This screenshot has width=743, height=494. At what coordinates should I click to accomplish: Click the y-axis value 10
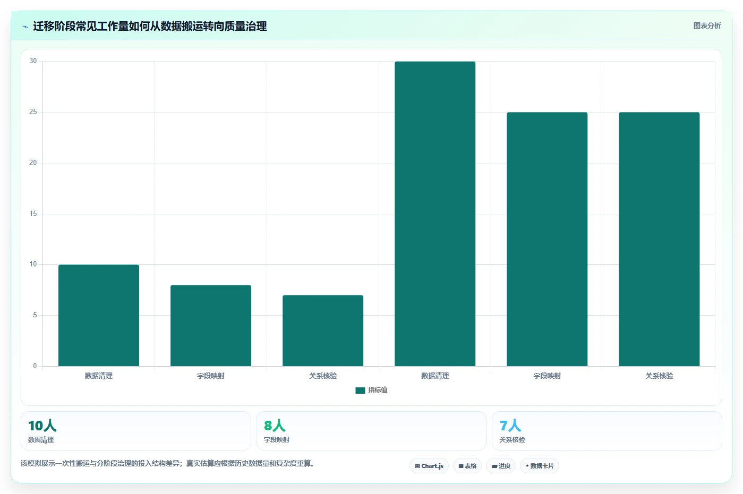click(33, 264)
